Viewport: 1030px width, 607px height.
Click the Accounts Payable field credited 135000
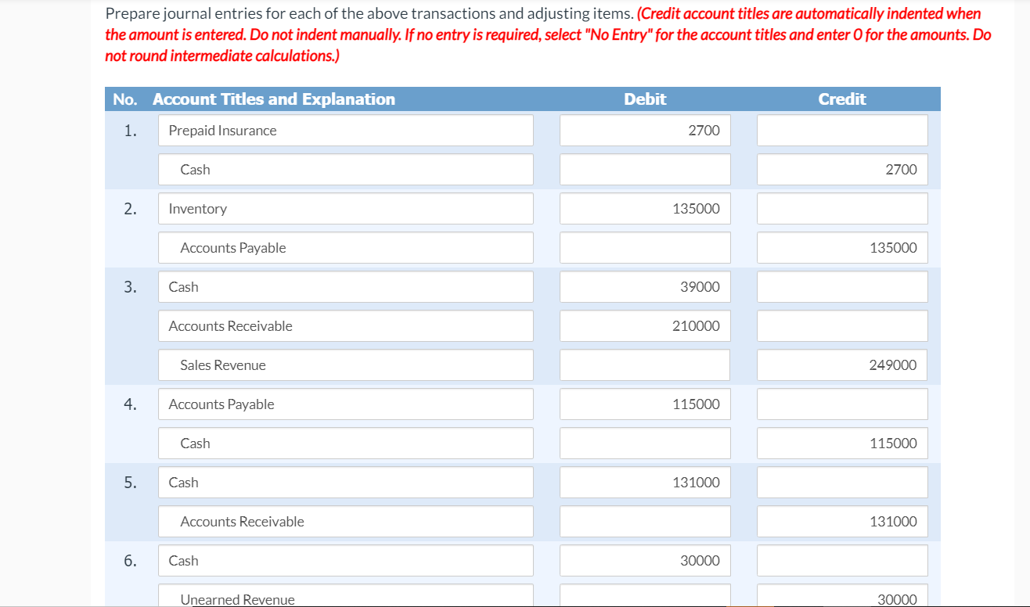346,248
